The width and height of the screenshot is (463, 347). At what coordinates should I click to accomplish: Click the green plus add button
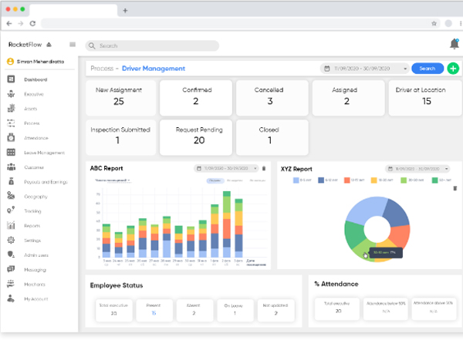point(453,69)
